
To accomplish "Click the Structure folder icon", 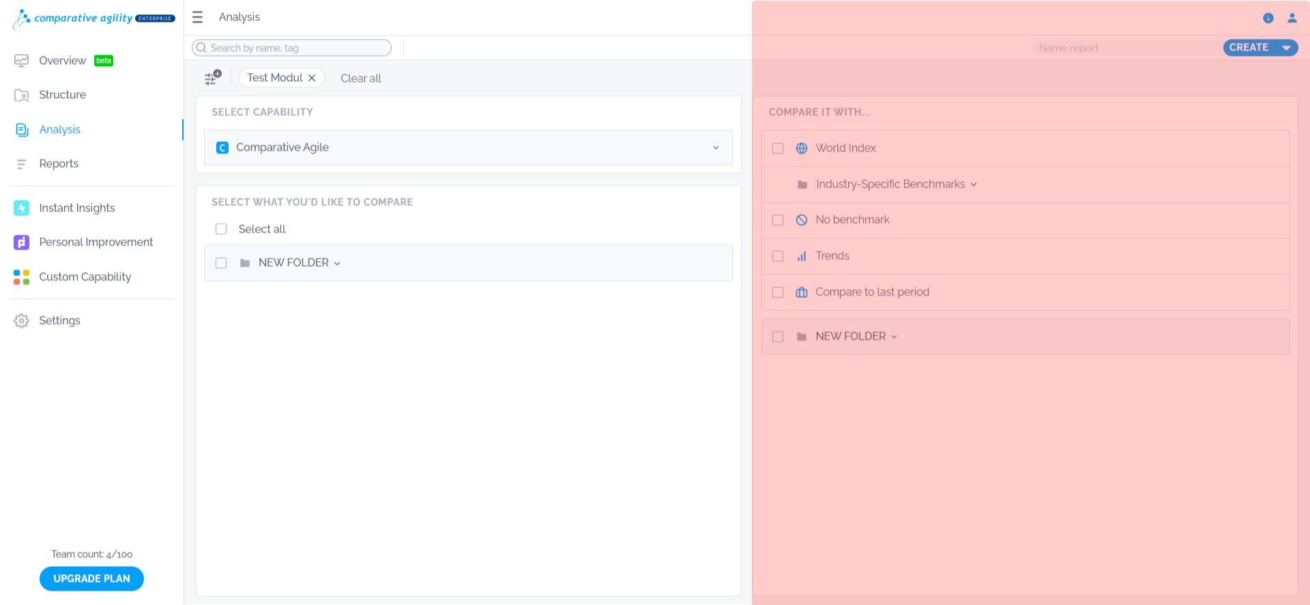I will point(21,95).
